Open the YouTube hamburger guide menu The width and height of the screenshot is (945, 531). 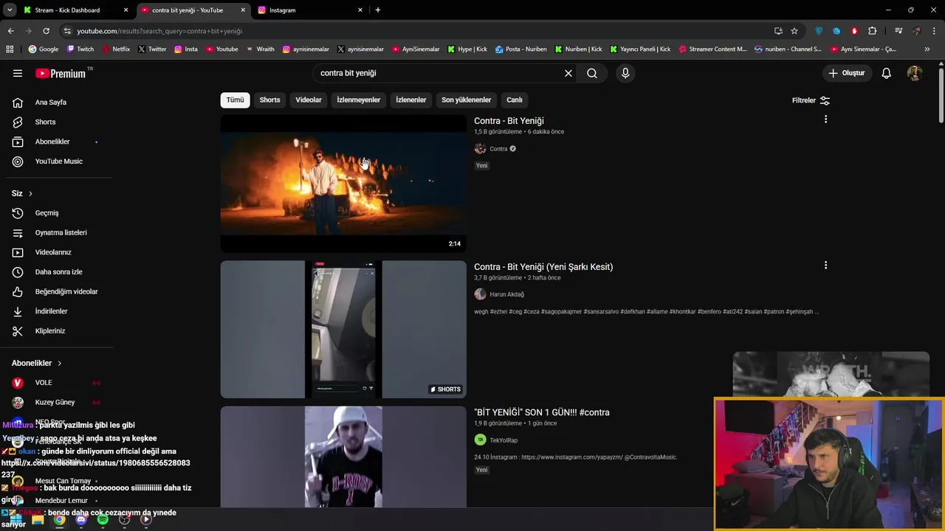click(18, 73)
